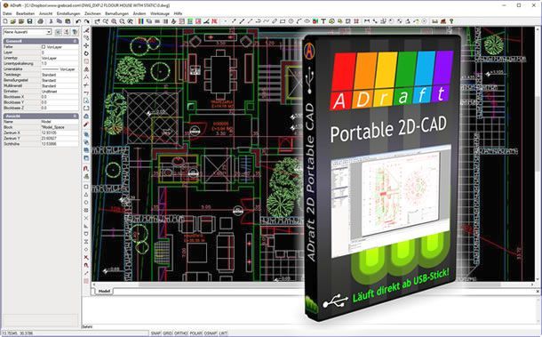Viewport: 542px width, 337px height.
Task: Click the Save disk icon
Action: pyautogui.click(x=30, y=21)
